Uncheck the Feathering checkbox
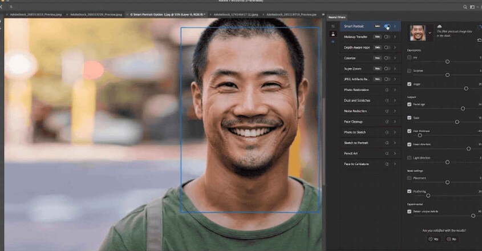 click(x=409, y=191)
